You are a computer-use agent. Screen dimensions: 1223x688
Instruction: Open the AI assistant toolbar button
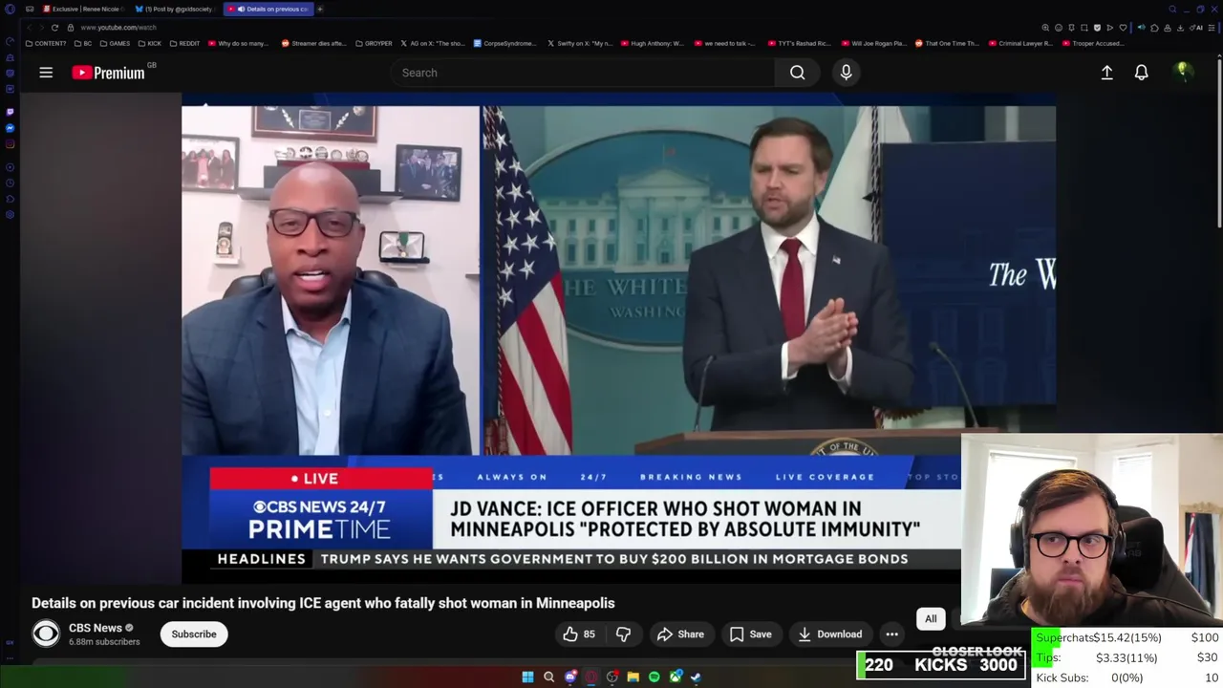click(x=1198, y=28)
